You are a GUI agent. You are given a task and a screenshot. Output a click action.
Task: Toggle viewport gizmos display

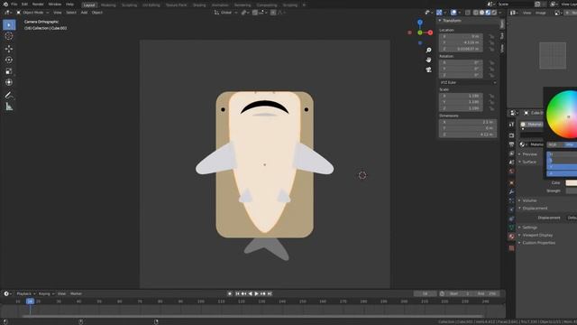[x=439, y=13]
